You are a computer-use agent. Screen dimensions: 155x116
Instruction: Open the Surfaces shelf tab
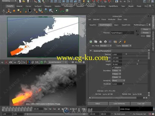coord(38,6)
